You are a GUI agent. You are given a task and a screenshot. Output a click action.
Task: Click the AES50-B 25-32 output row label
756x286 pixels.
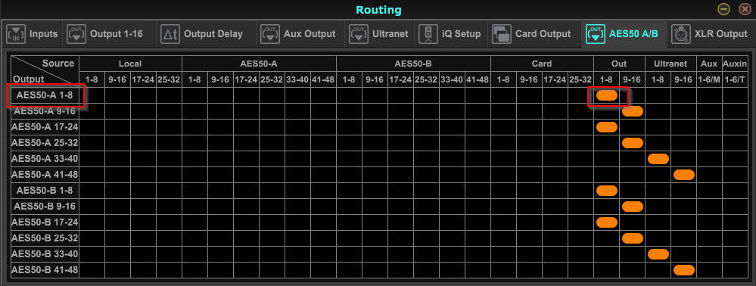(x=45, y=239)
